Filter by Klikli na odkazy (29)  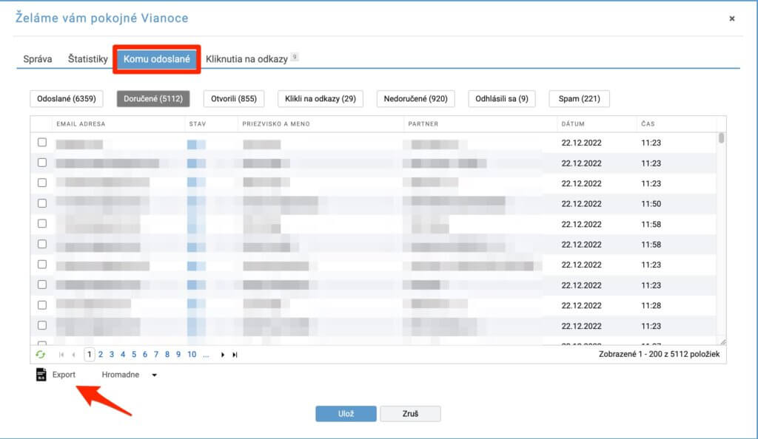pyautogui.click(x=321, y=98)
